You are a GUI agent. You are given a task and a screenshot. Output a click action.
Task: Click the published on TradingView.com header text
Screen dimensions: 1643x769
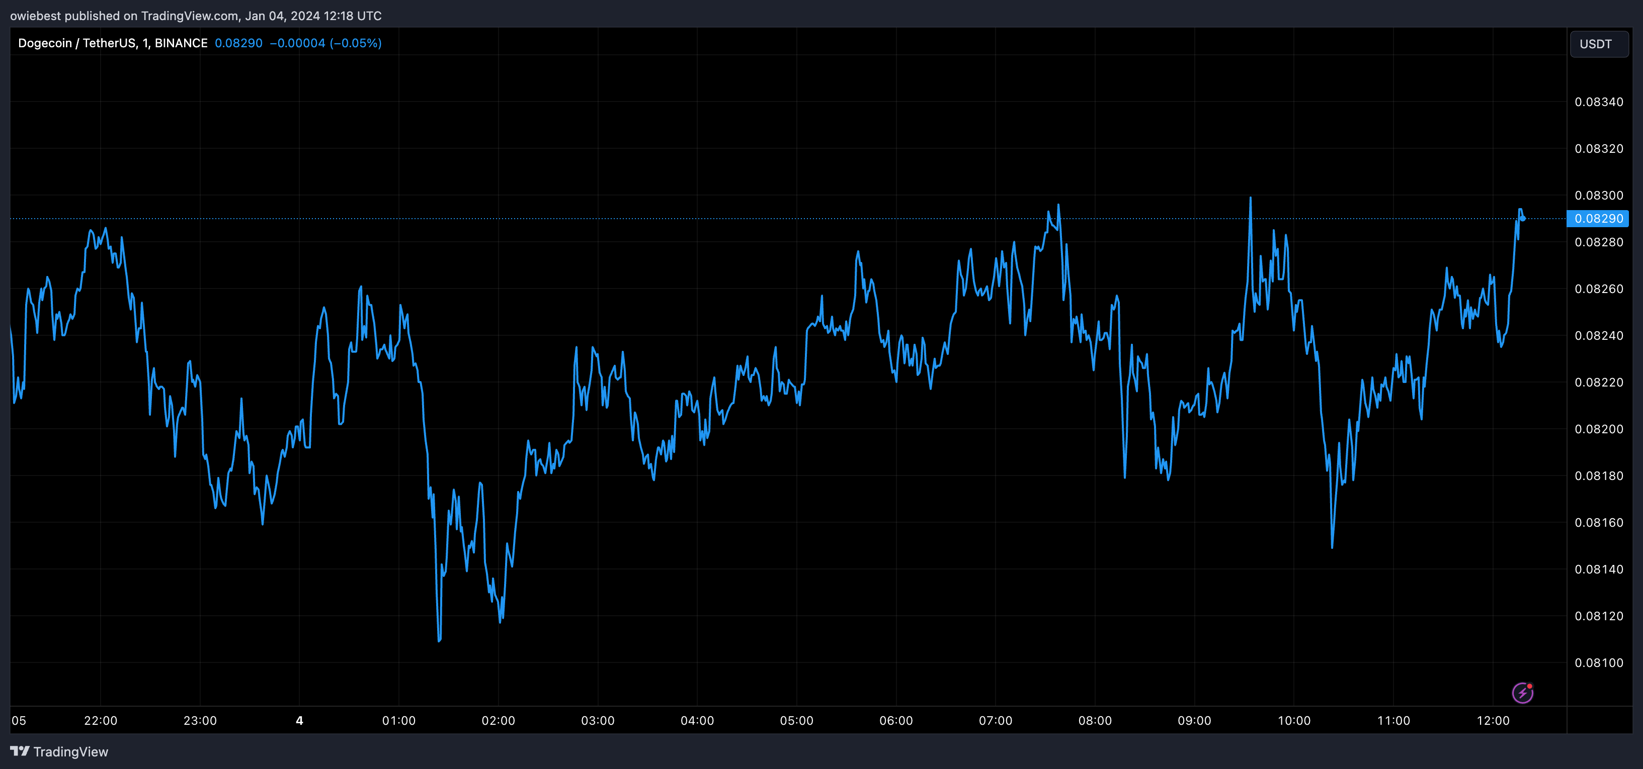[x=196, y=16]
